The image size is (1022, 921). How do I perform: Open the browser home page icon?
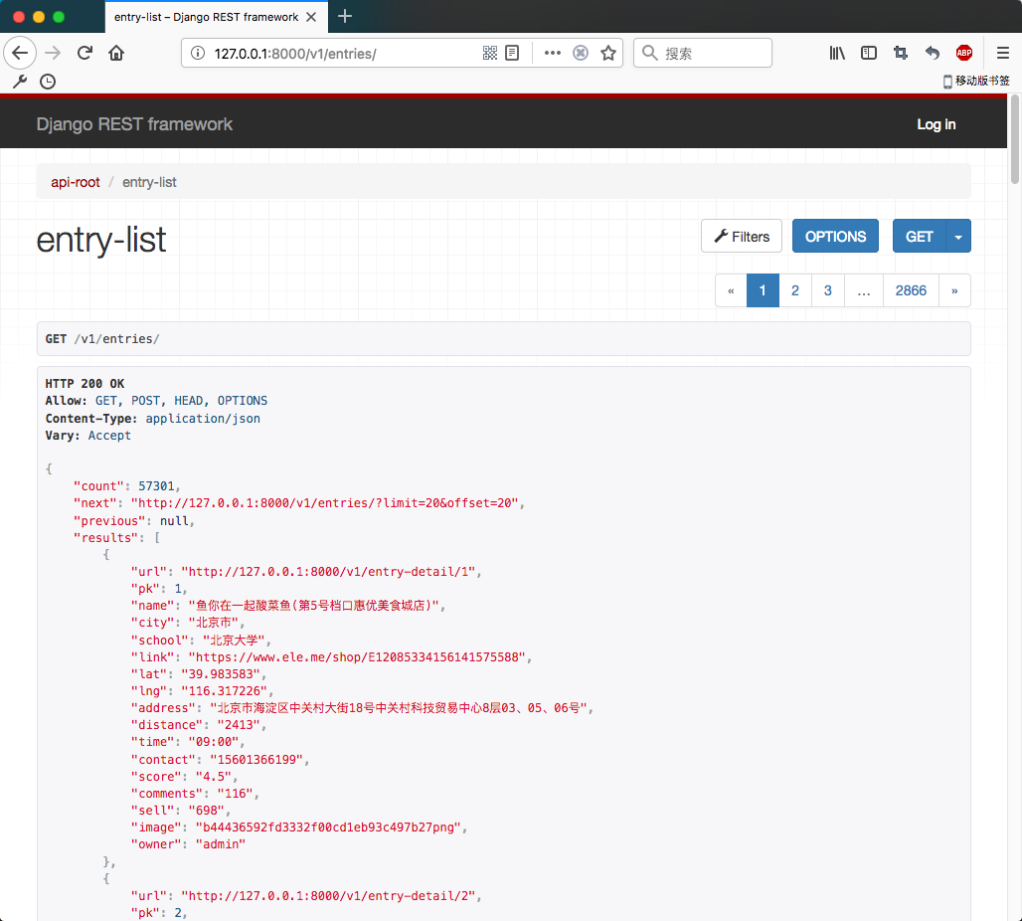point(116,53)
